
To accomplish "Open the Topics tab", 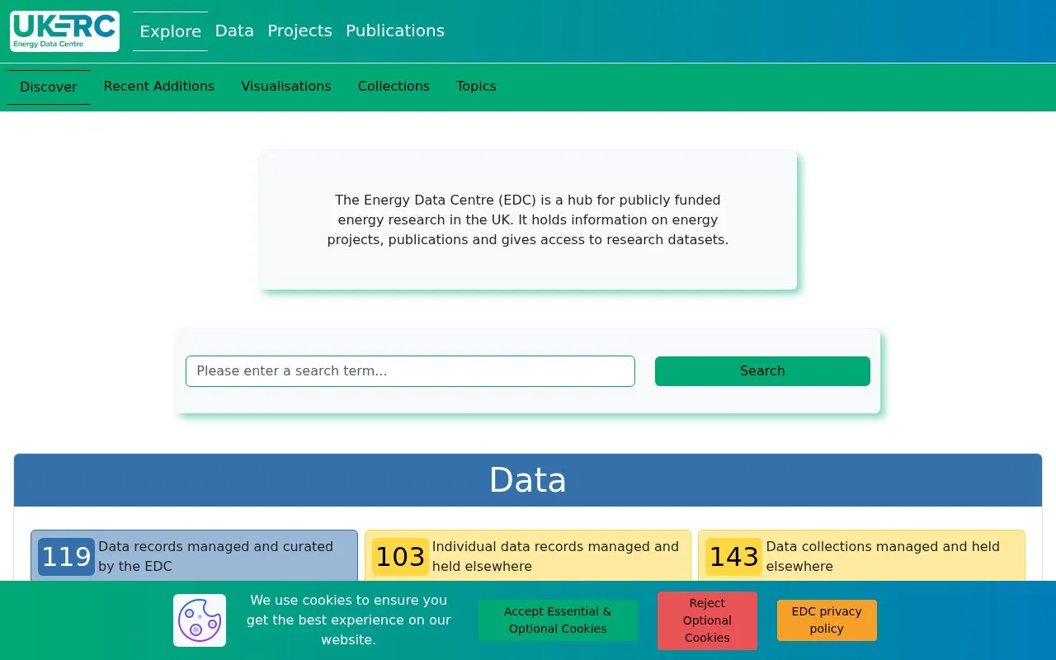I will (x=476, y=86).
